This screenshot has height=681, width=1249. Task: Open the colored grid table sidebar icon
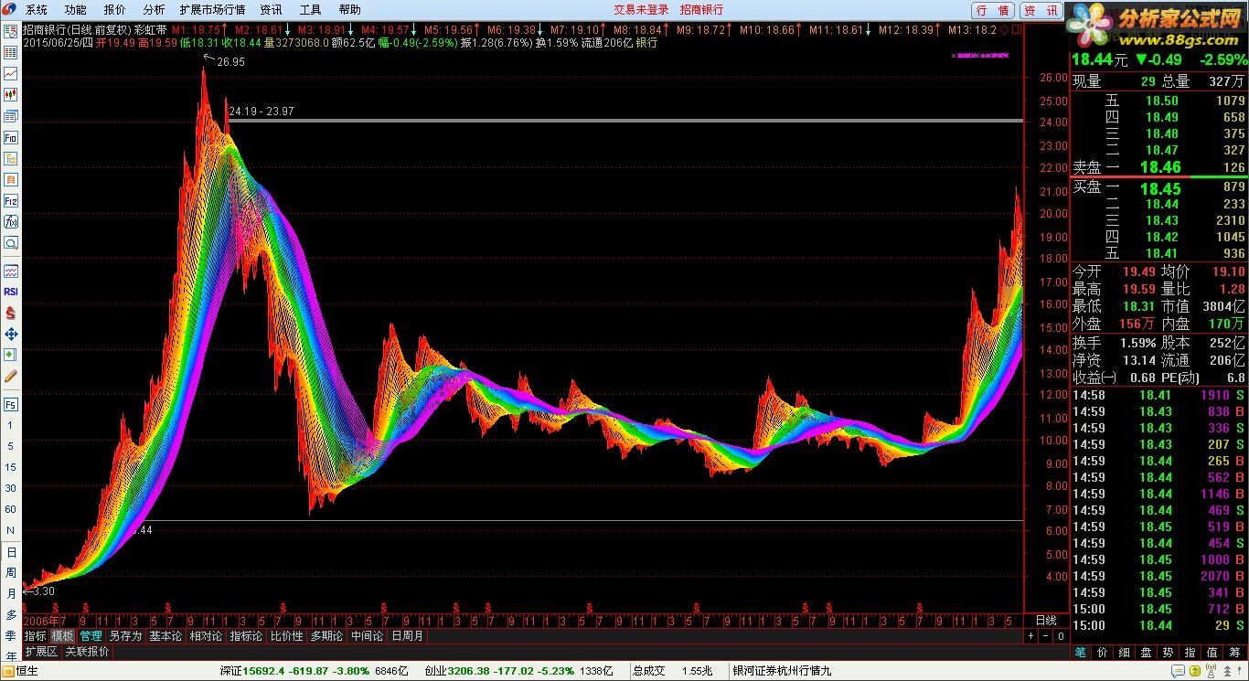pos(11,52)
